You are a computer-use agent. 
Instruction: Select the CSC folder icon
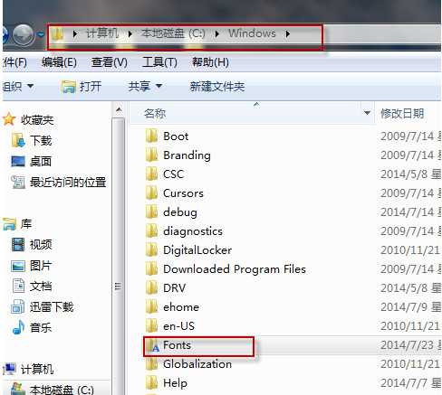[x=151, y=174]
